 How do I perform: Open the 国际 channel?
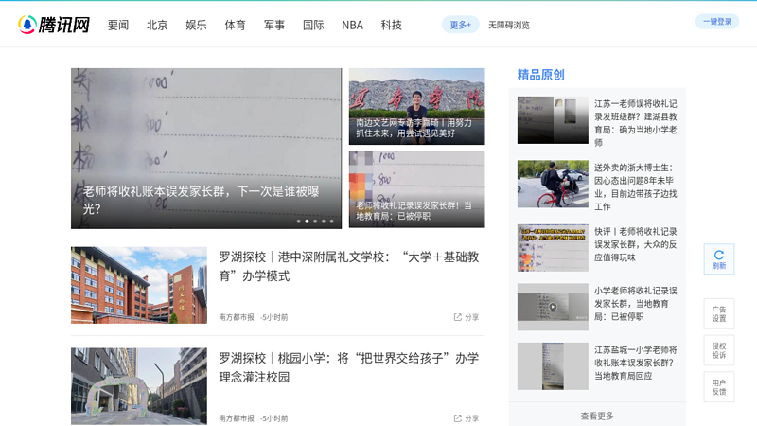tap(313, 26)
